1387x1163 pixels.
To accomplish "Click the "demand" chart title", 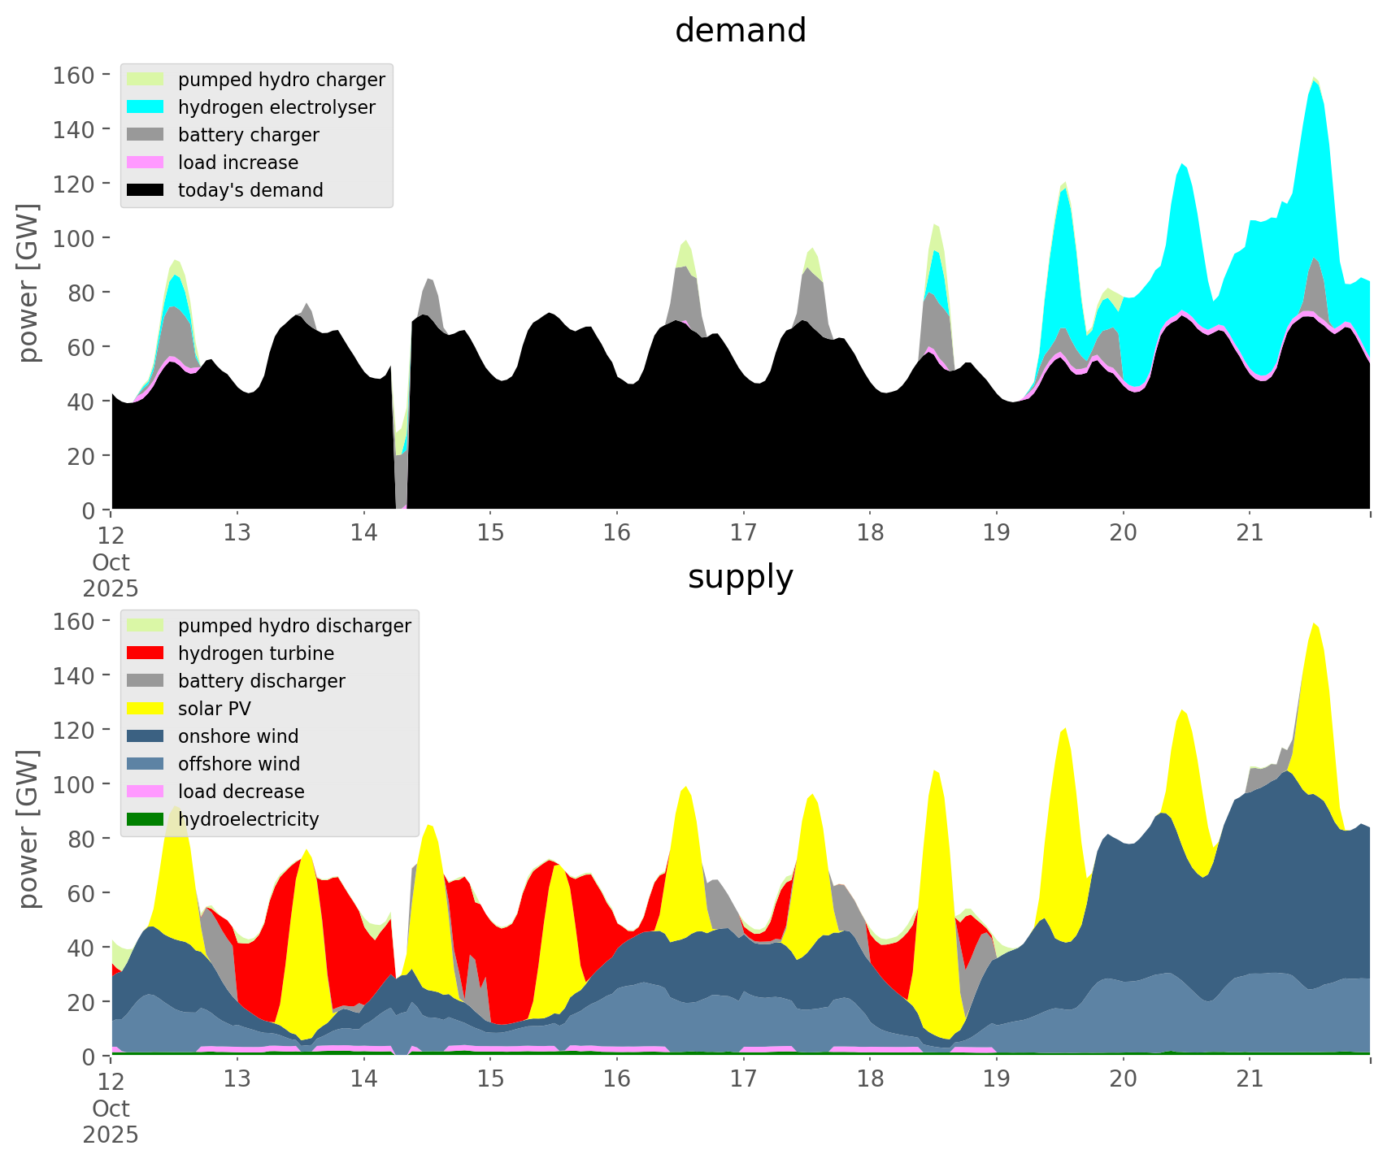I will (740, 31).
